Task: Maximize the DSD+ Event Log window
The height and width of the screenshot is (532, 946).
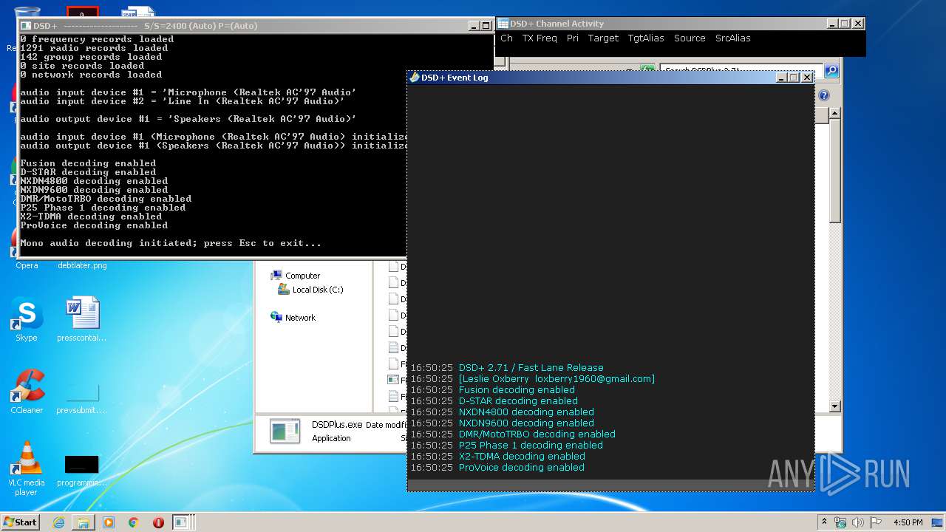Action: [794, 77]
